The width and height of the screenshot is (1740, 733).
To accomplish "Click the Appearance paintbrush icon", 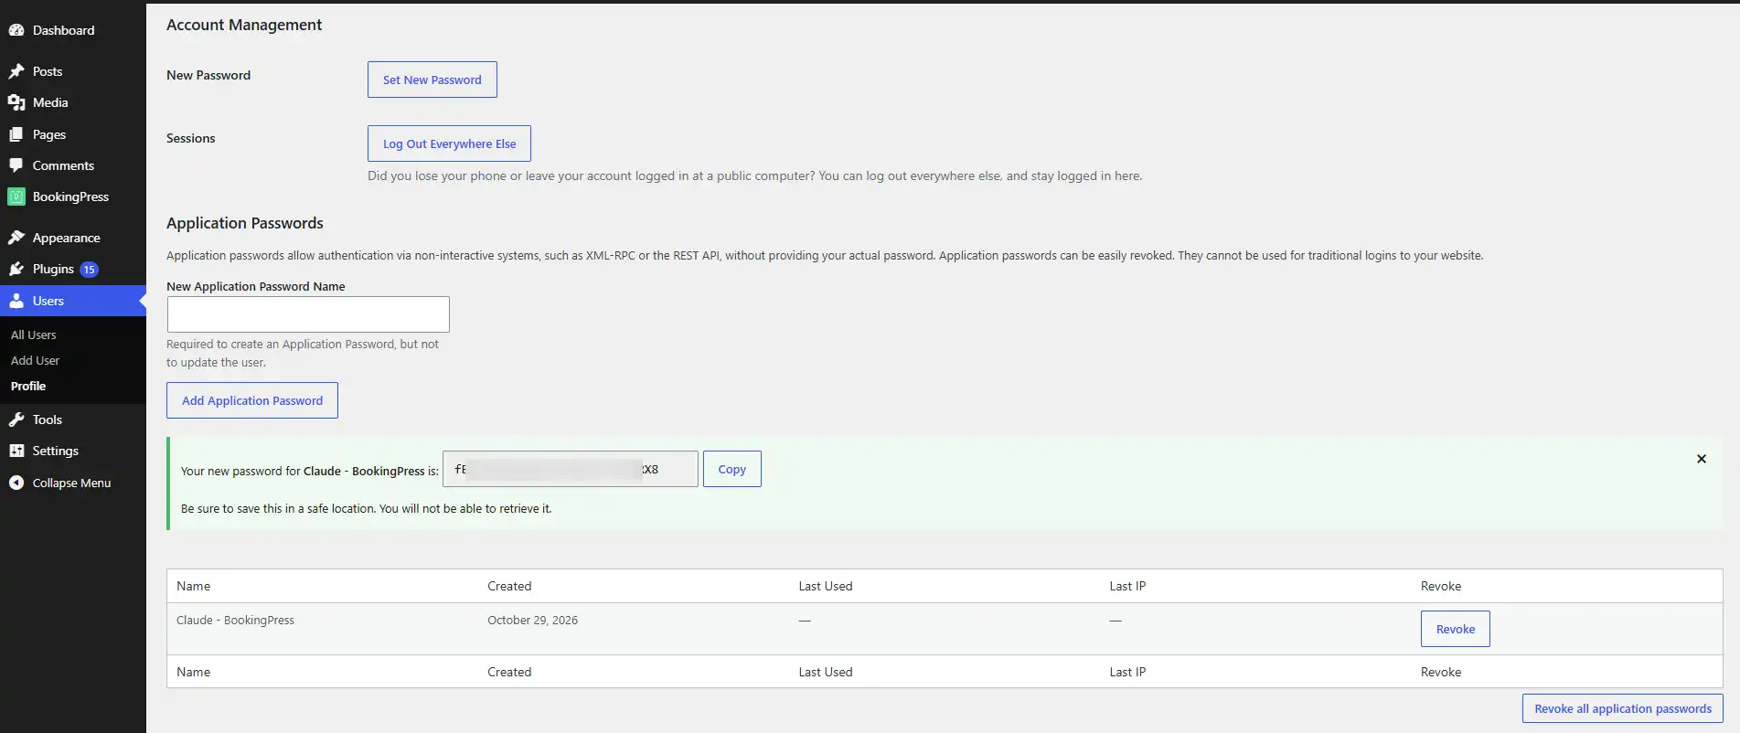I will [16, 238].
